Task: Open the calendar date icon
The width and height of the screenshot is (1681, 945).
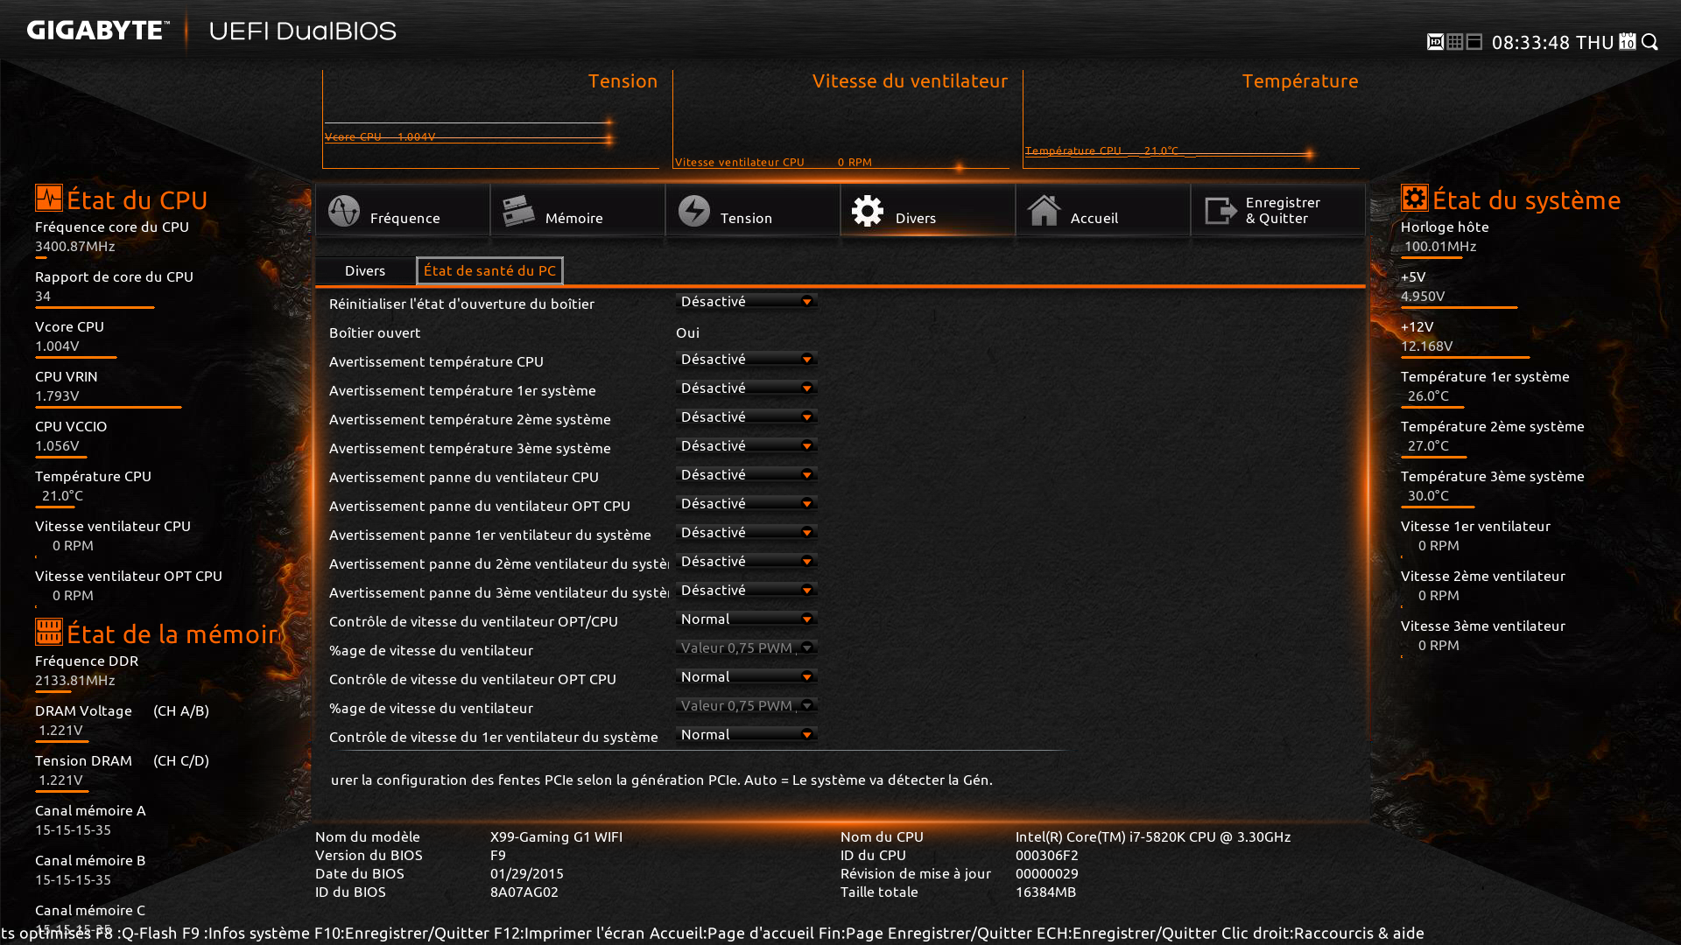Action: (1628, 42)
